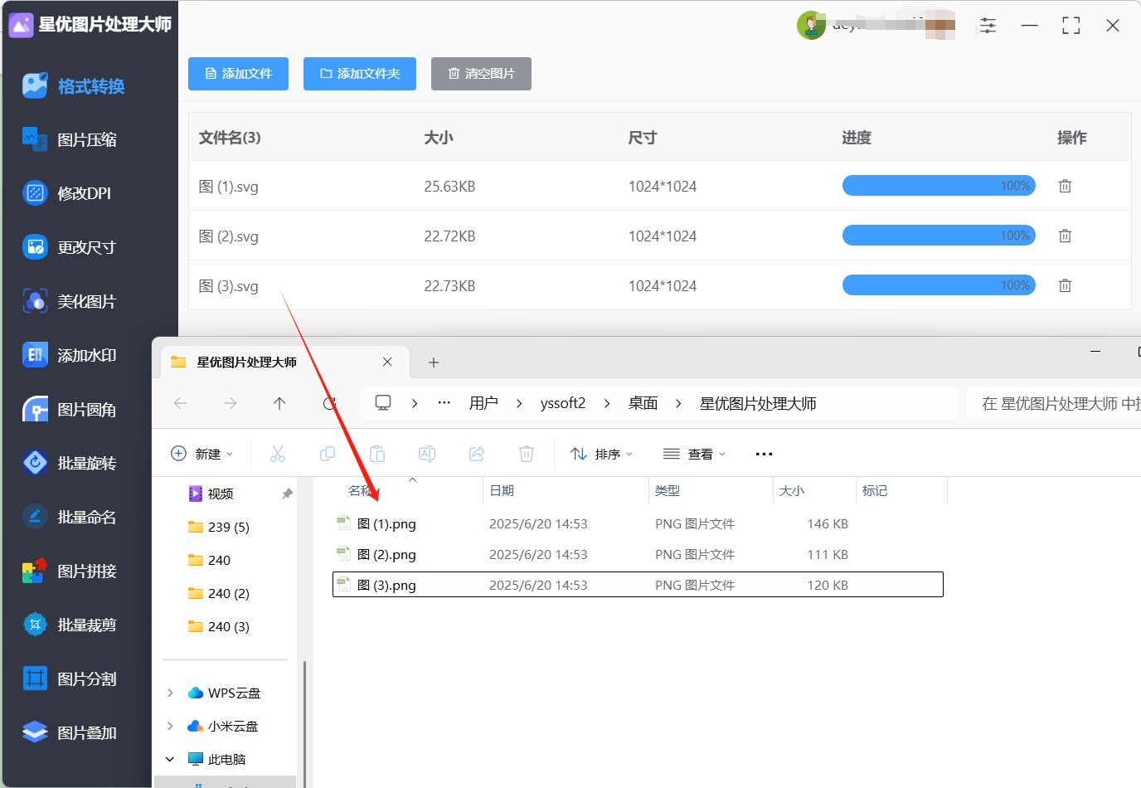Select file 图 (1).png
The height and width of the screenshot is (788, 1141).
(x=638, y=524)
